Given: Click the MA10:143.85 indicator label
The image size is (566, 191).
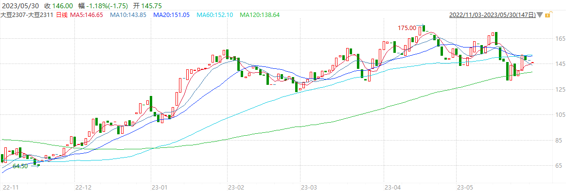Looking at the screenshot, I should pos(128,15).
